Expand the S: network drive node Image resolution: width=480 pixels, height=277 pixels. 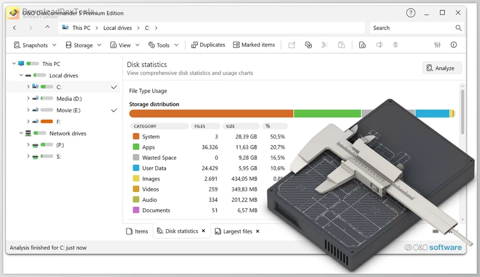(x=28, y=156)
